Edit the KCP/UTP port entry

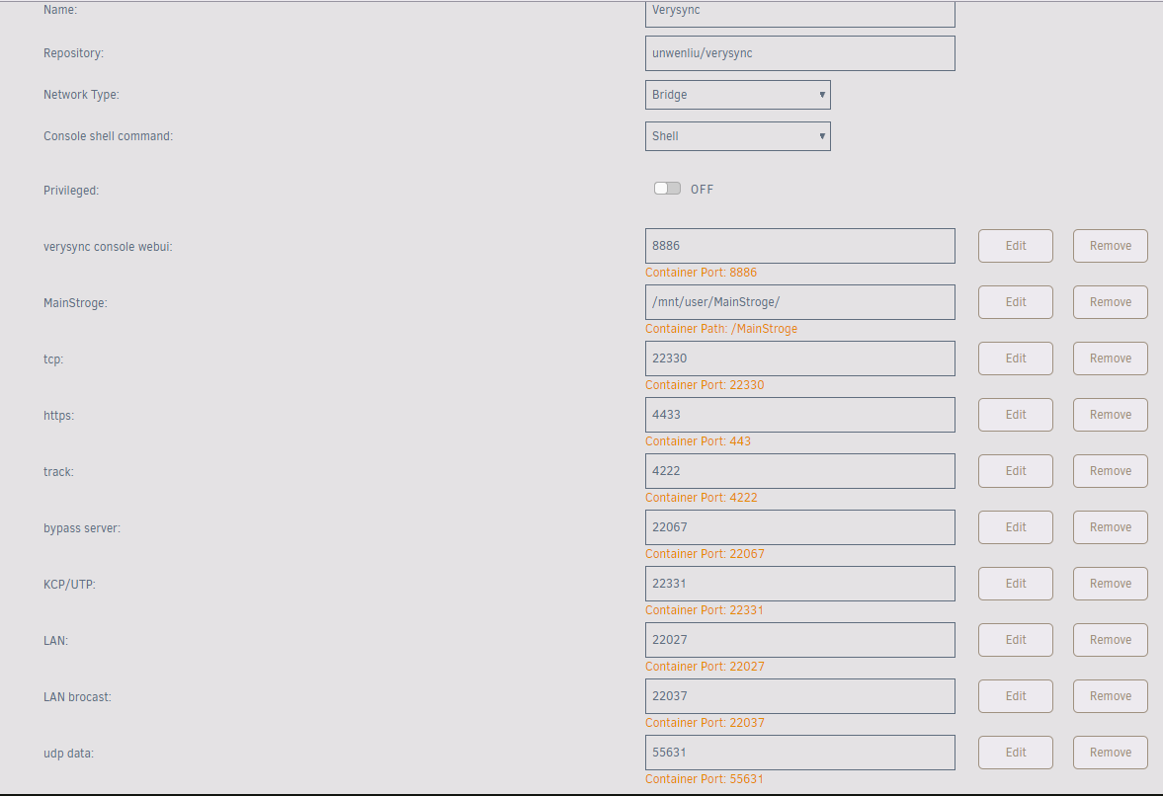click(1015, 584)
